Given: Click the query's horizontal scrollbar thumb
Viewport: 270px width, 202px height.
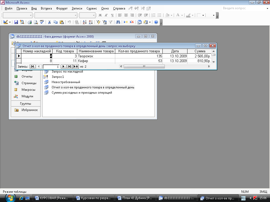Looking at the screenshot, I should click(144, 67).
